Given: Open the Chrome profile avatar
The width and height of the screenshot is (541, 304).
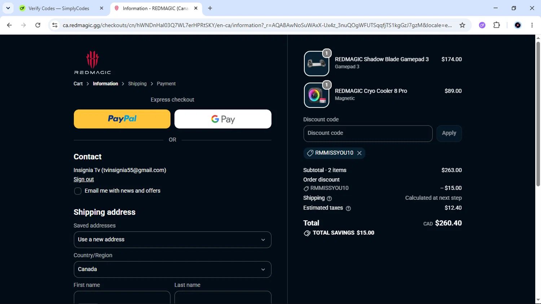Looking at the screenshot, I should pyautogui.click(x=518, y=25).
